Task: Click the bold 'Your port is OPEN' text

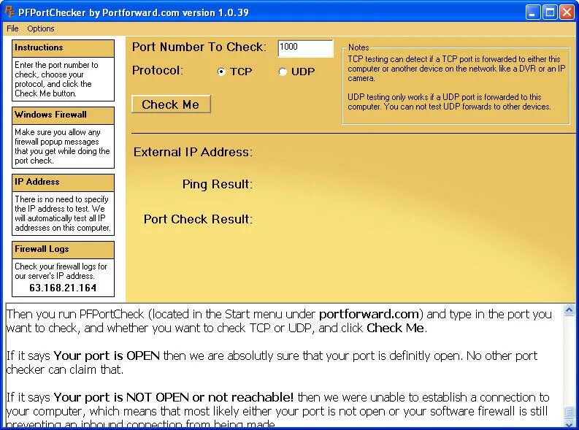Action: point(107,356)
